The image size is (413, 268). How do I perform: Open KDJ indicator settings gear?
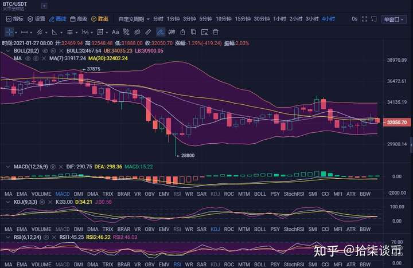point(42,202)
